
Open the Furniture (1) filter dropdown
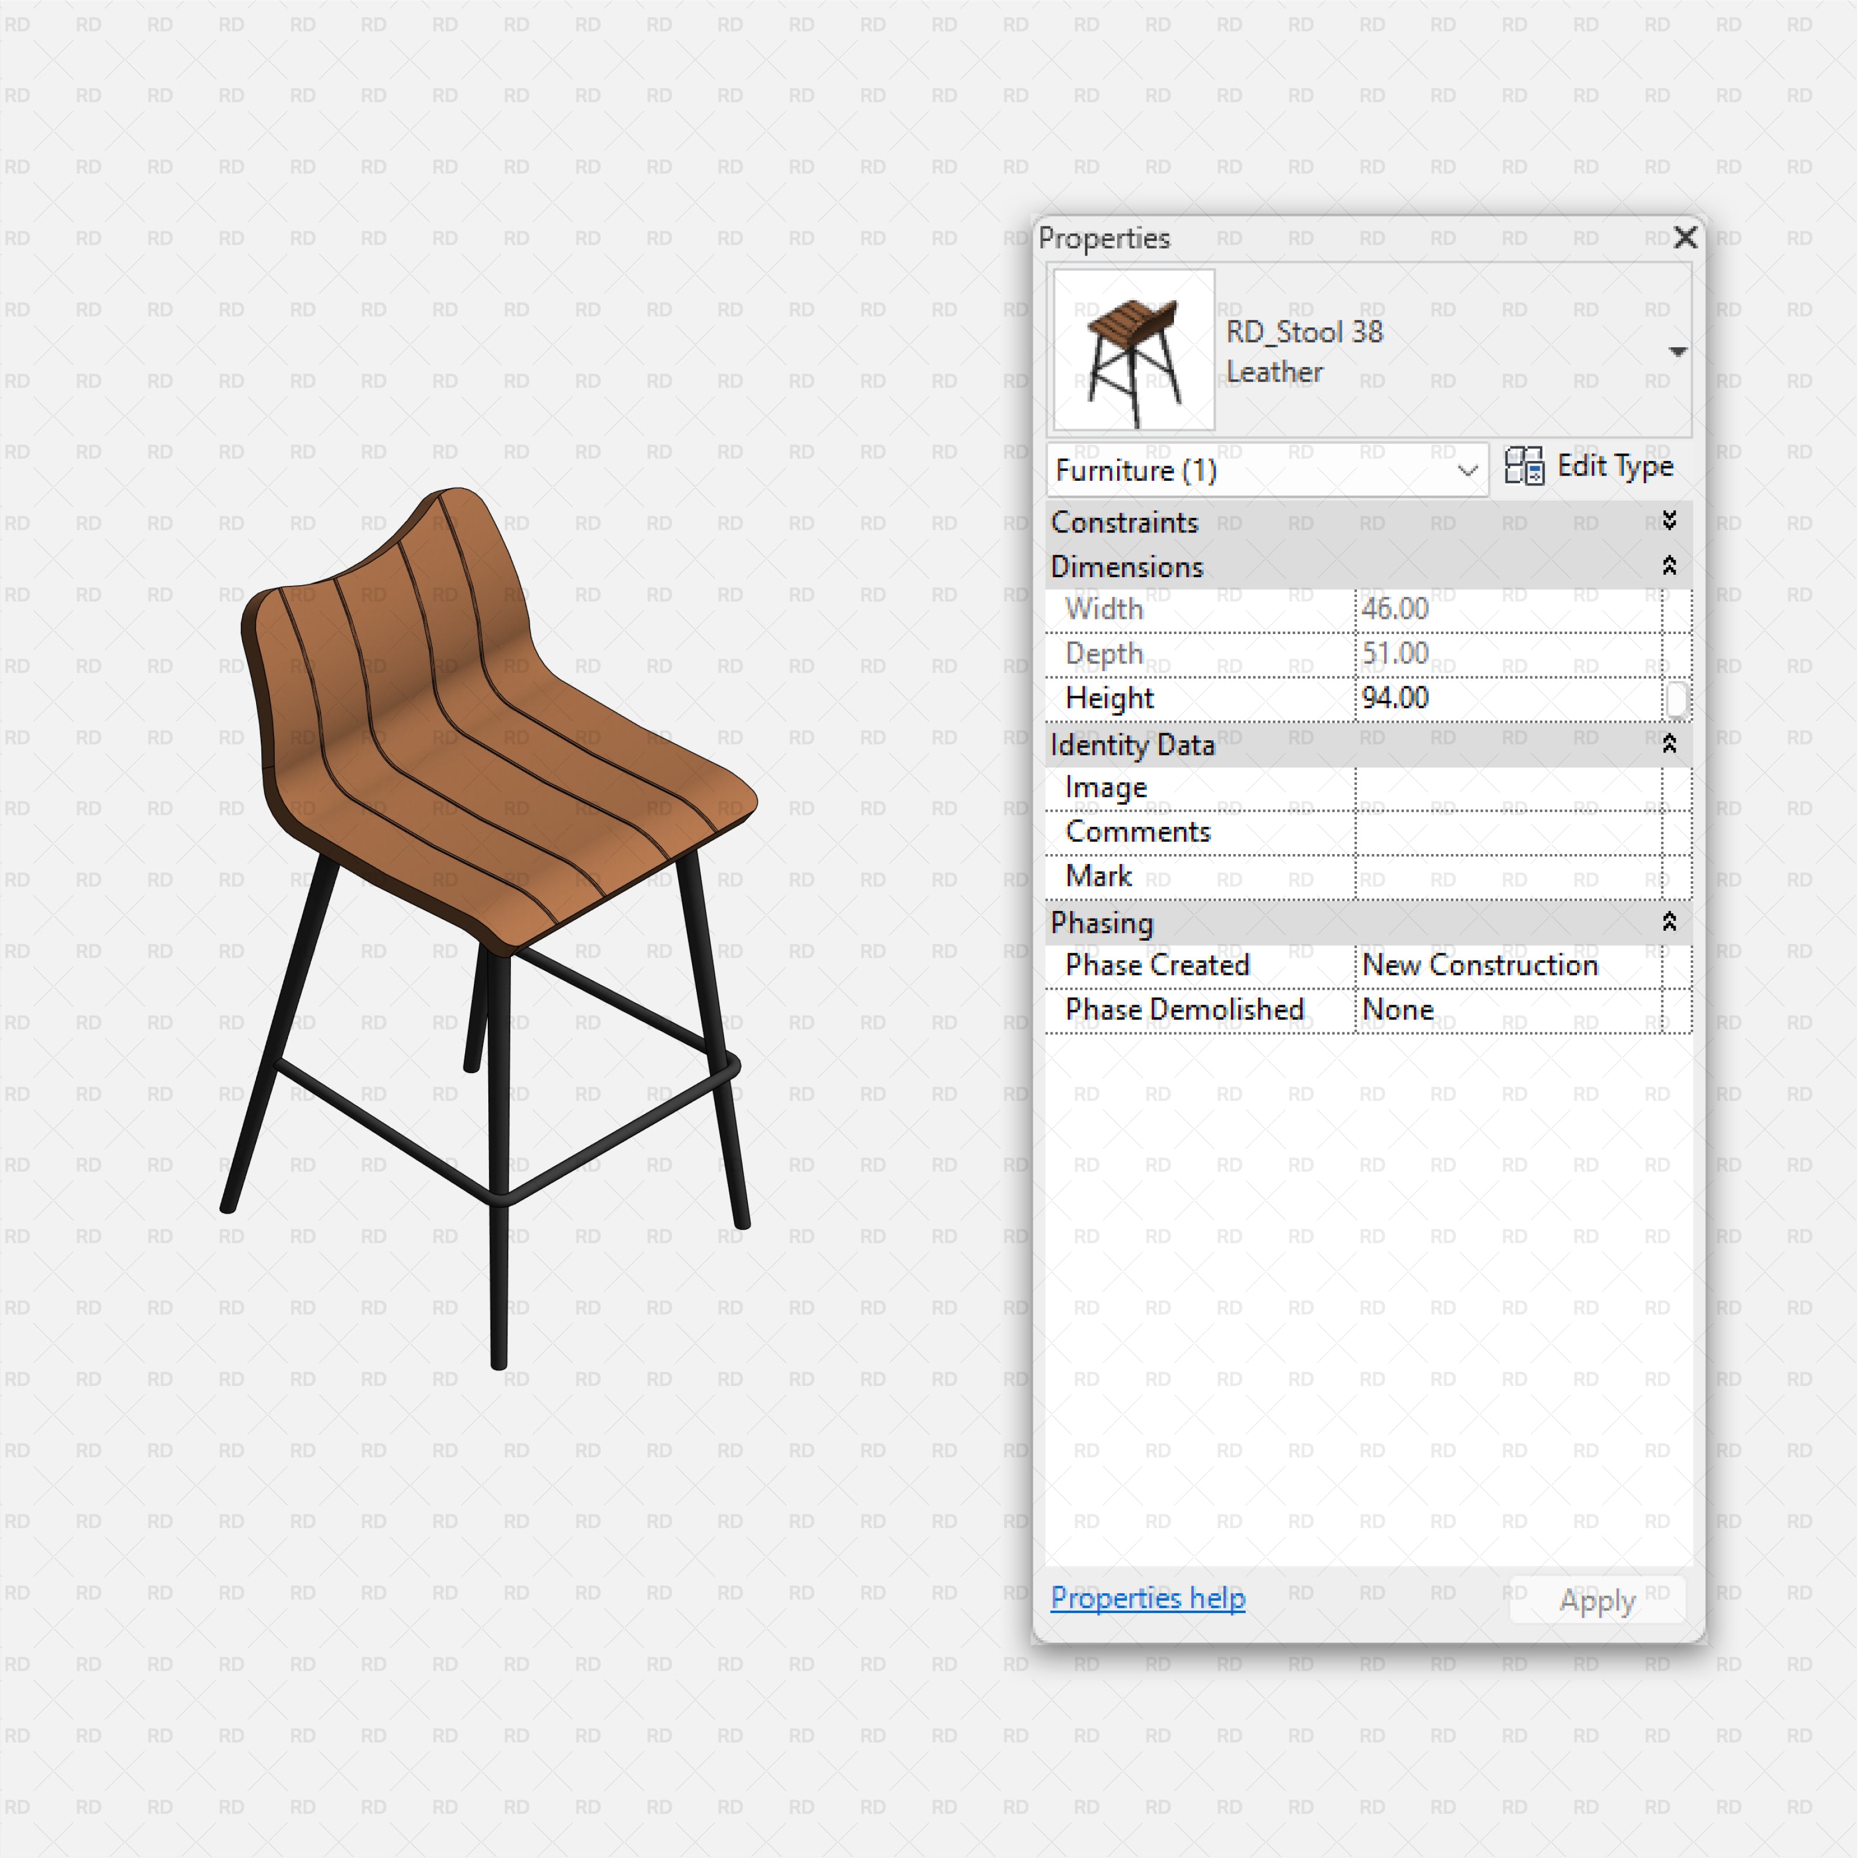(x=1465, y=470)
